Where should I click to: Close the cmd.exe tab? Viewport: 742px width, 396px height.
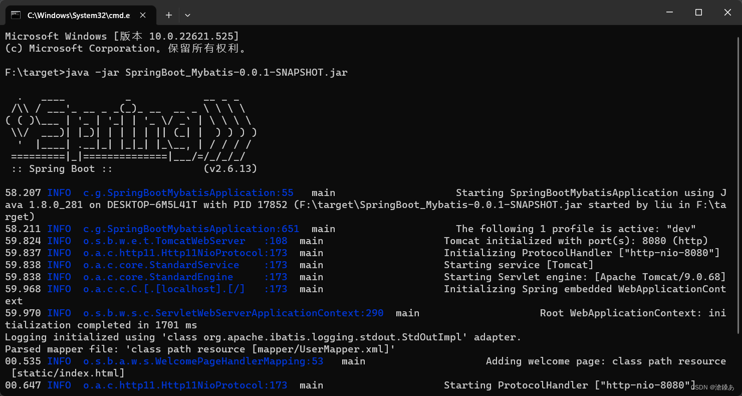[143, 15]
